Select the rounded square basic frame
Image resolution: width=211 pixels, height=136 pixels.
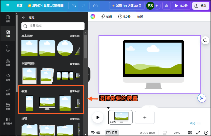(x=47, y=48)
